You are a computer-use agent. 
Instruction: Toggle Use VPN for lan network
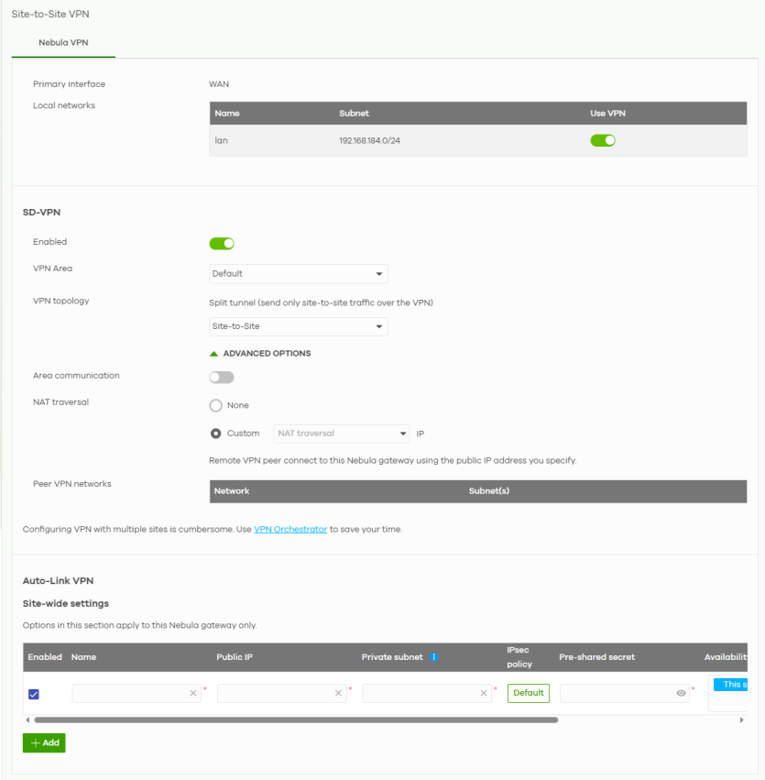[x=602, y=140]
